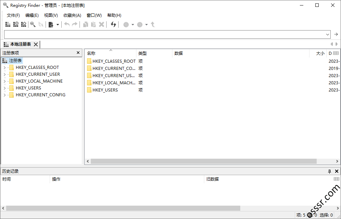Pin the 历史记录 panel

click(329, 171)
